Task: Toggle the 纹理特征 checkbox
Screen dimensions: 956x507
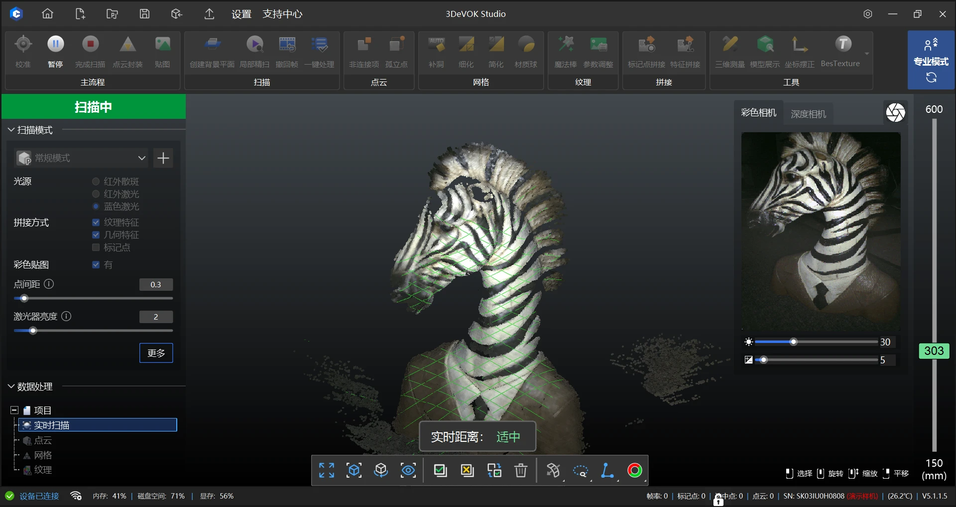Action: click(x=96, y=222)
